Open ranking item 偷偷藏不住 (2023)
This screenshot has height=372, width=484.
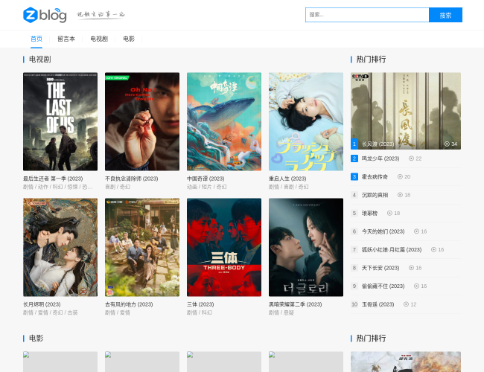point(383,286)
